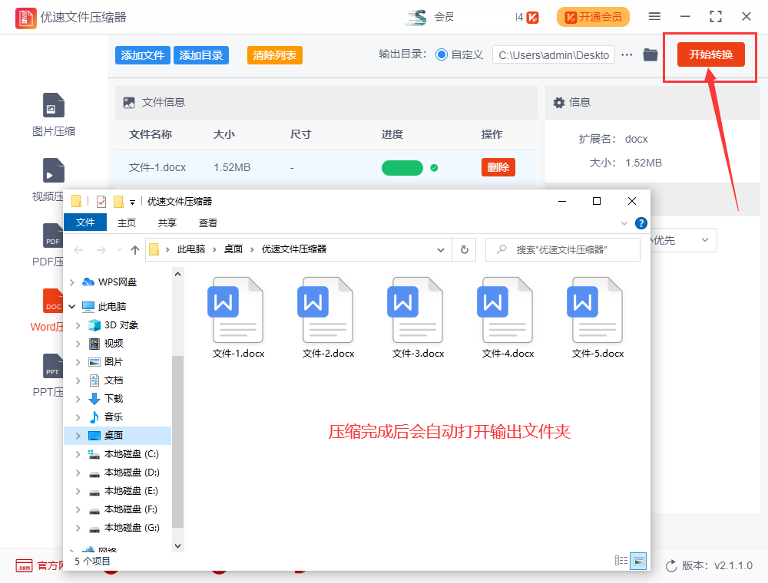Click the green progress bar for 文件-1.docx
The height and width of the screenshot is (583, 768).
[x=402, y=166]
